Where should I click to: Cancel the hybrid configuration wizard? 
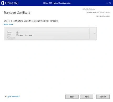tap(103, 97)
